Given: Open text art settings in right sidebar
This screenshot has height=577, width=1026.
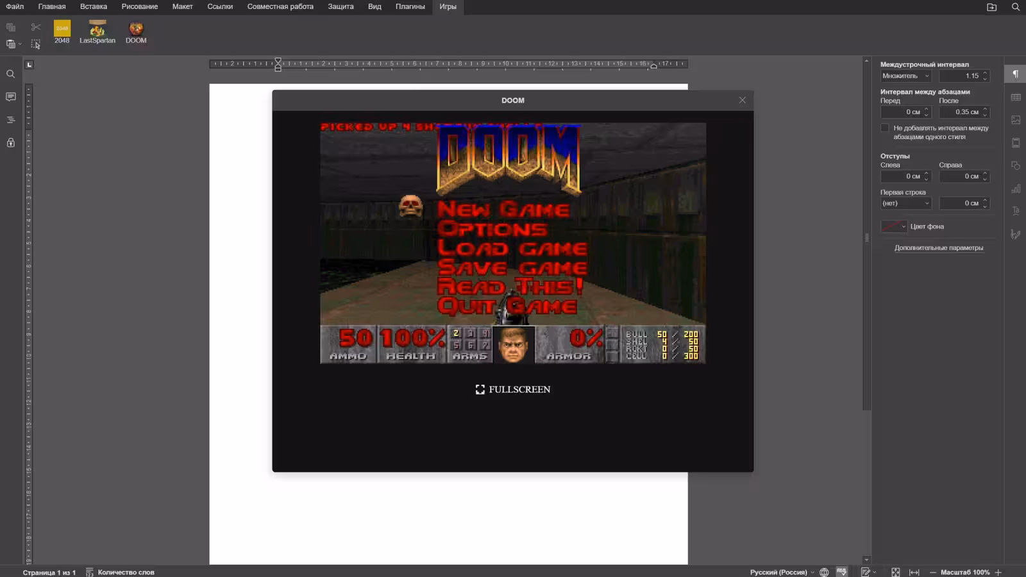Looking at the screenshot, I should pyautogui.click(x=1016, y=211).
